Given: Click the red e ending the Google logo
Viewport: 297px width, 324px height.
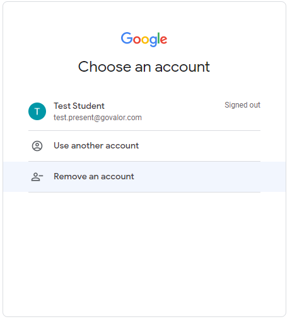Looking at the screenshot, I should click(x=163, y=40).
